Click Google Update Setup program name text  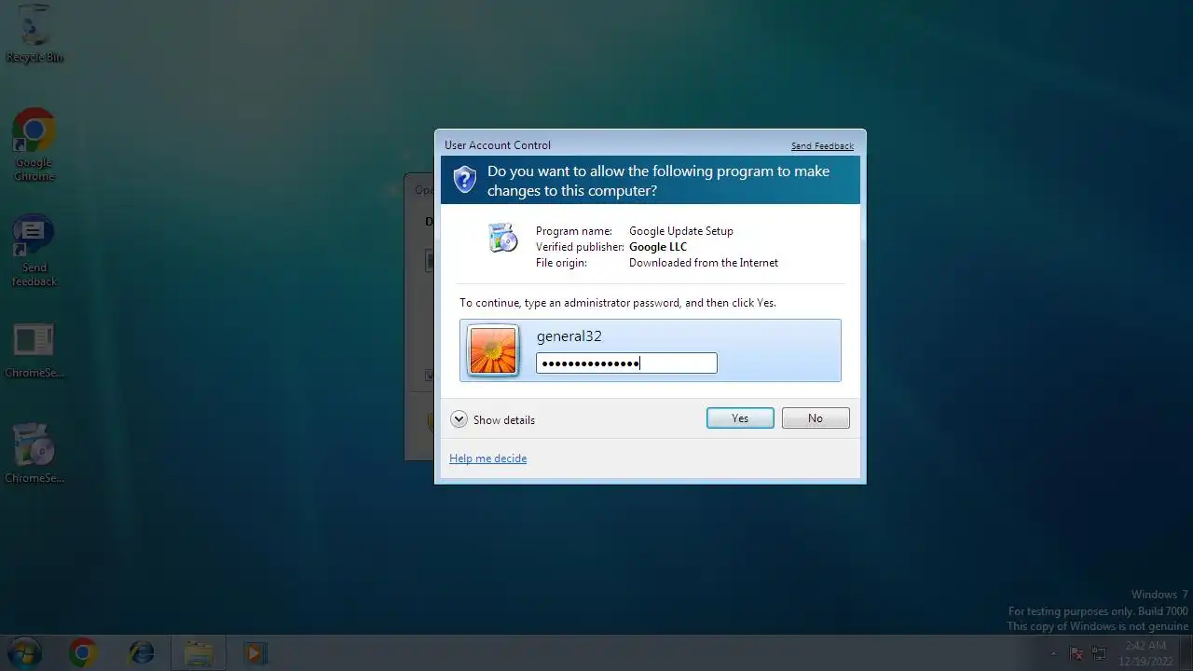681,231
